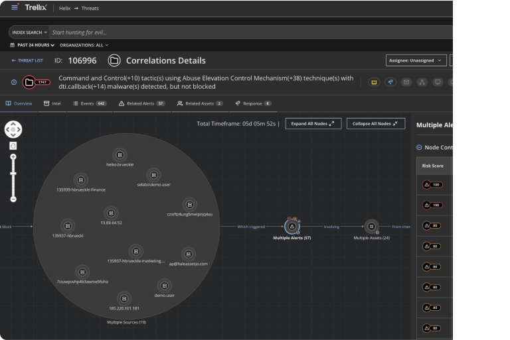This screenshot has width=510, height=340.
Task: Click the 135939-hbrueckle-Finance node
Action: click(81, 180)
